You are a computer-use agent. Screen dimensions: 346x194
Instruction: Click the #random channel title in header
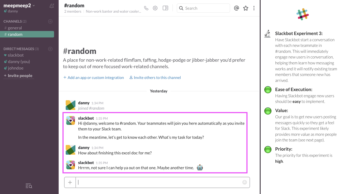74,5
